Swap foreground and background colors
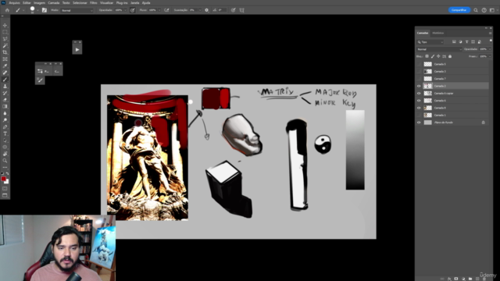Viewport: 500px width, 281px height. coord(7,173)
